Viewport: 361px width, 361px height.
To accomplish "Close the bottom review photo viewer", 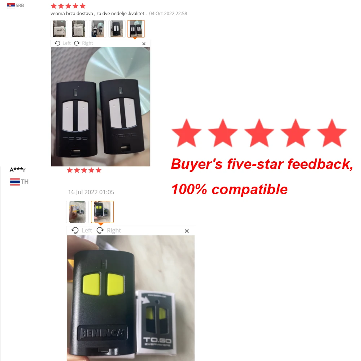I will point(187,231).
